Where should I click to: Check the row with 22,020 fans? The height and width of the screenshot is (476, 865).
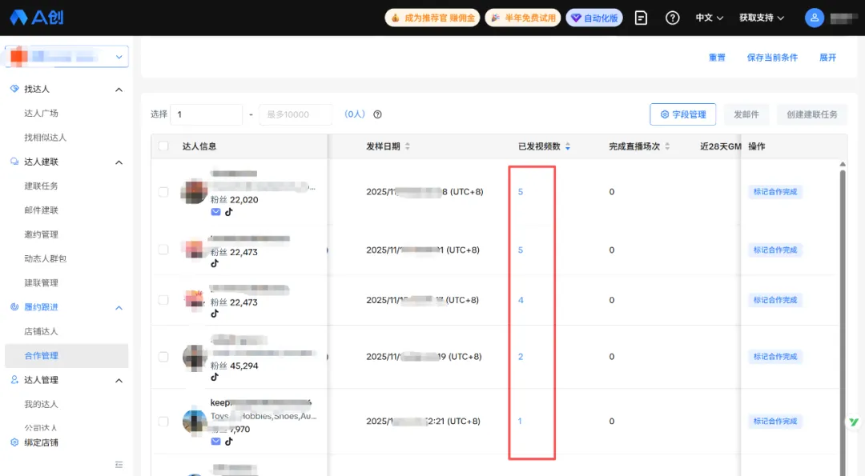tap(163, 192)
